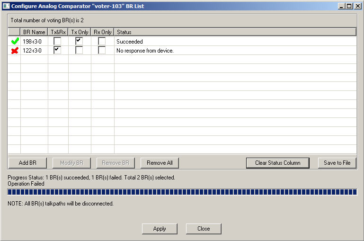Click the Remove All button

160,163
